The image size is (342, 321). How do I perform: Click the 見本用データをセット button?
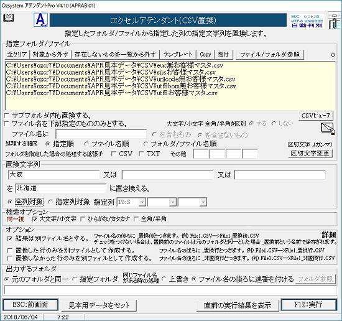(x=99, y=305)
